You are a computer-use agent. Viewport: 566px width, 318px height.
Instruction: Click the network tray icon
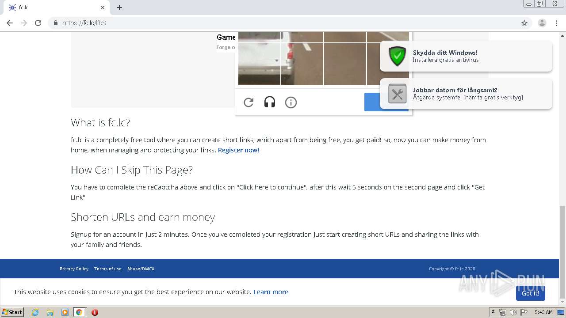[503, 312]
